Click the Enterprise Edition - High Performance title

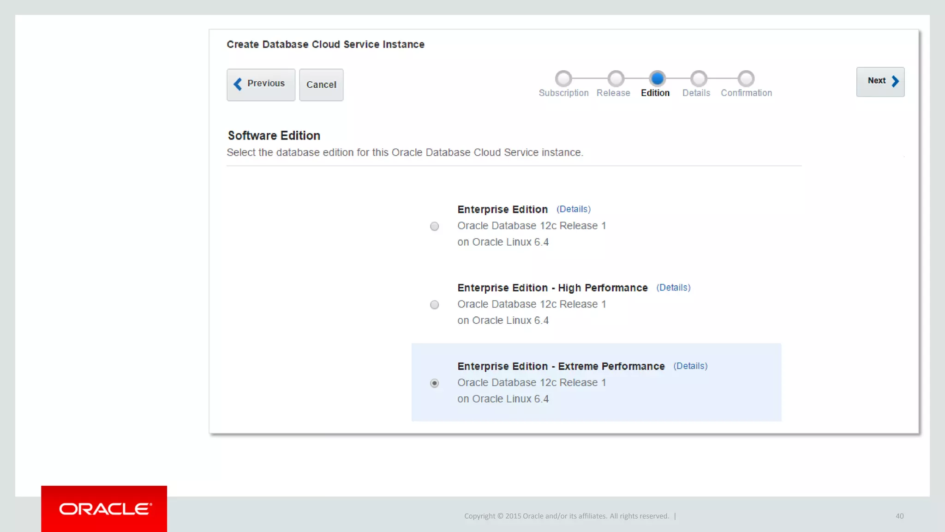(x=552, y=288)
